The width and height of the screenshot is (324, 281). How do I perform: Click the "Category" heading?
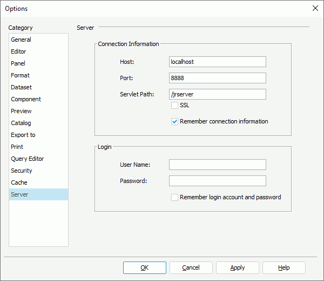(x=21, y=28)
